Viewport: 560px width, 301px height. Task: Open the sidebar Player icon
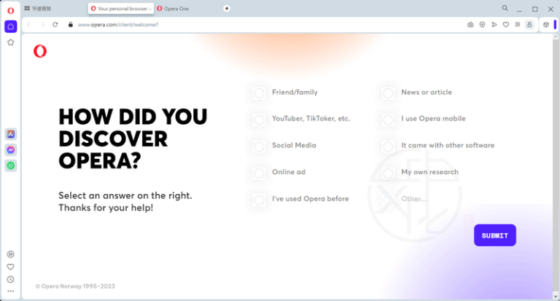(10, 254)
